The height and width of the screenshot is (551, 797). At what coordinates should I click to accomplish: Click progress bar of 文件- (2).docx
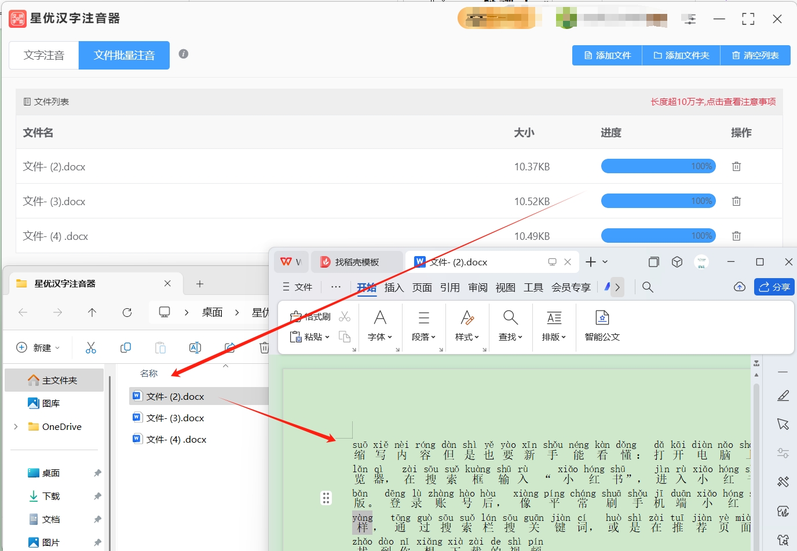click(x=659, y=166)
